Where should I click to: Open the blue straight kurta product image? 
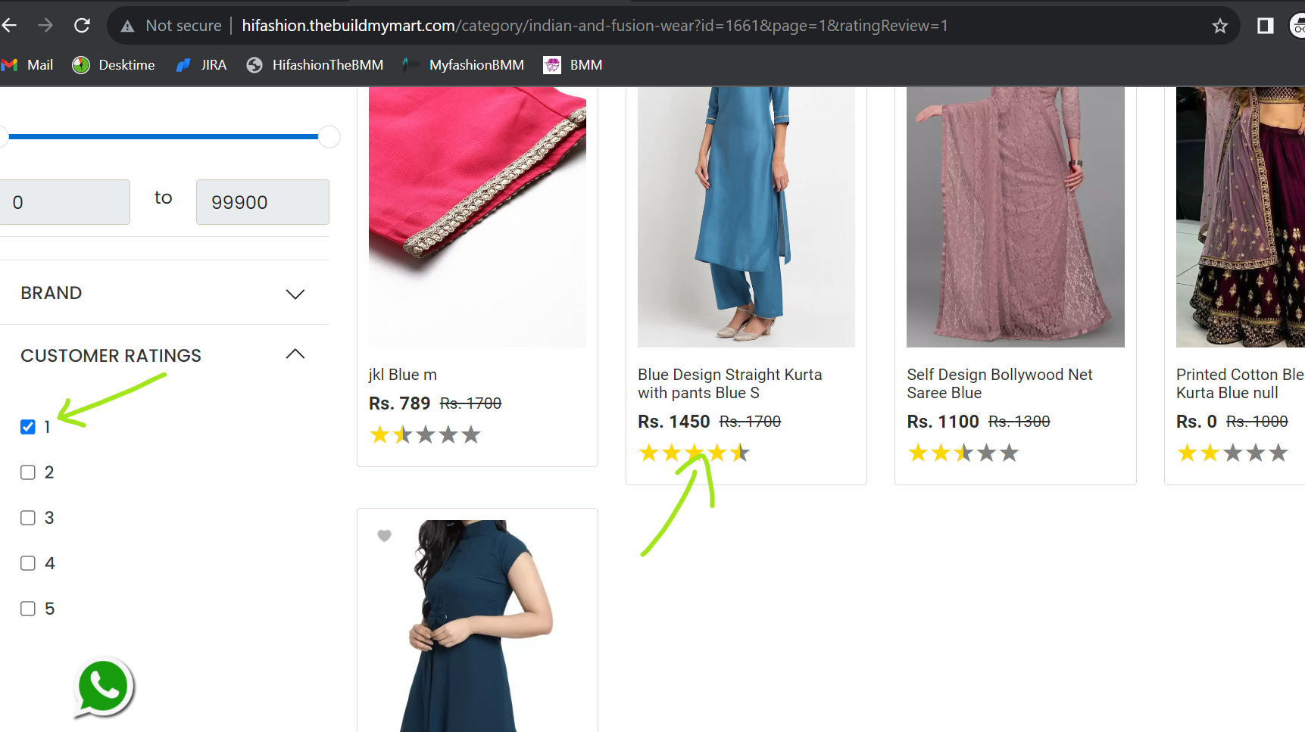(x=746, y=217)
